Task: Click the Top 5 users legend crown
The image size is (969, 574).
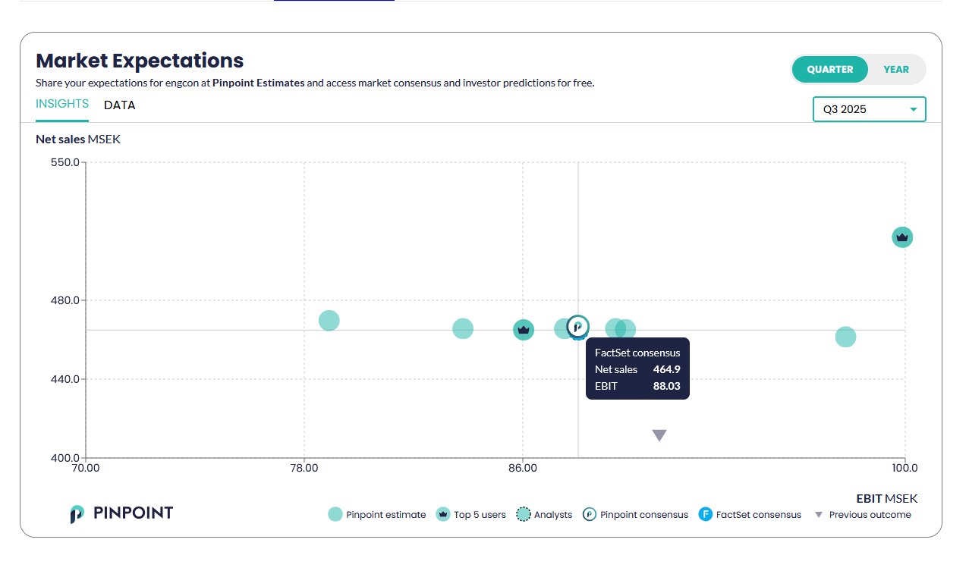Action: click(443, 514)
